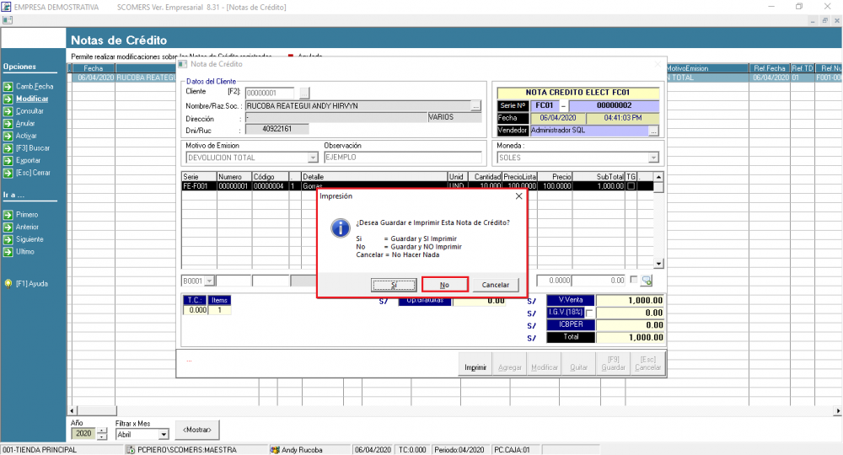Click Cancelar in the Impresión dialog
The image size is (843, 455).
tap(495, 285)
